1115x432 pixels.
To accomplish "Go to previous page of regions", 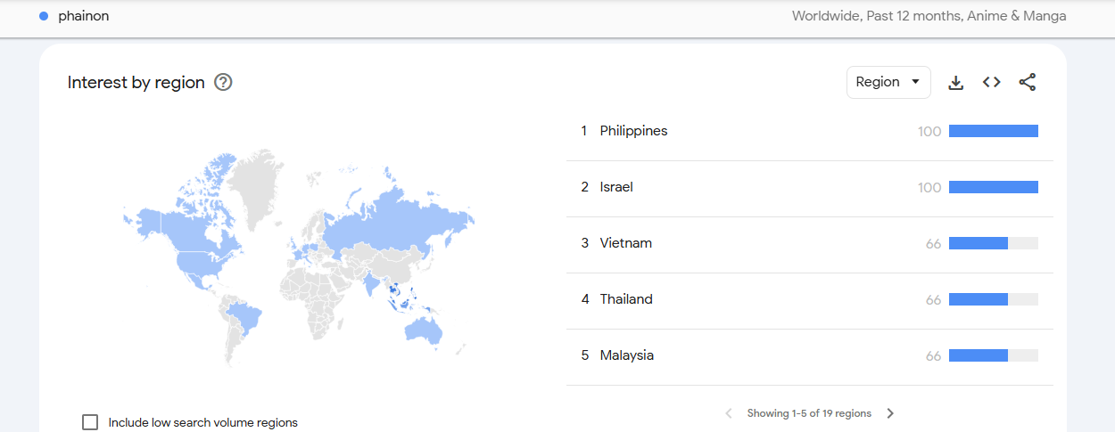I will [728, 413].
